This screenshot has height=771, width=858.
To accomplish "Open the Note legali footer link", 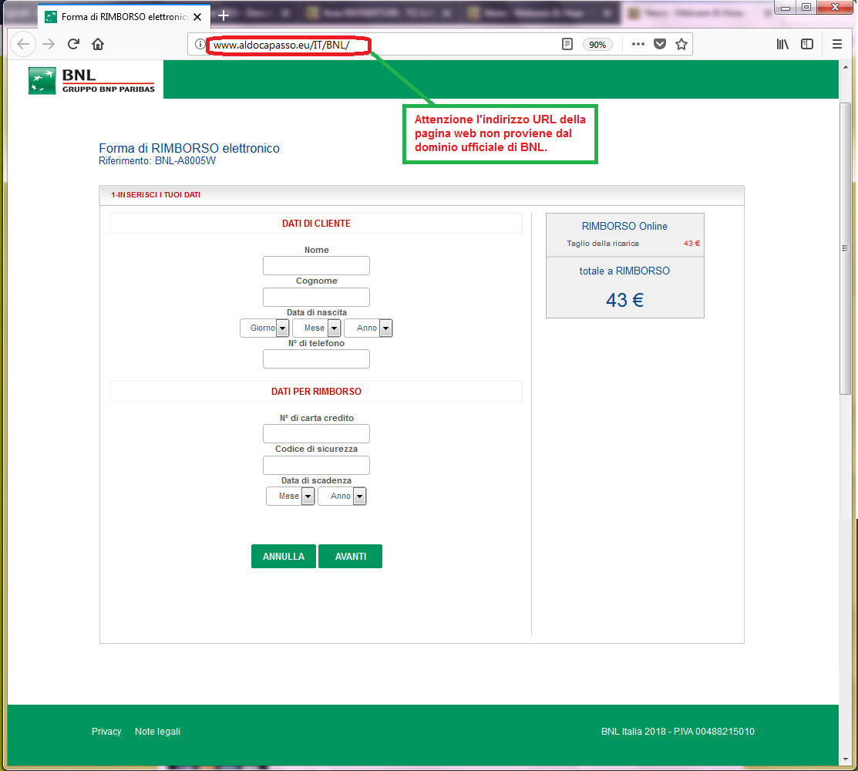I will tap(157, 732).
